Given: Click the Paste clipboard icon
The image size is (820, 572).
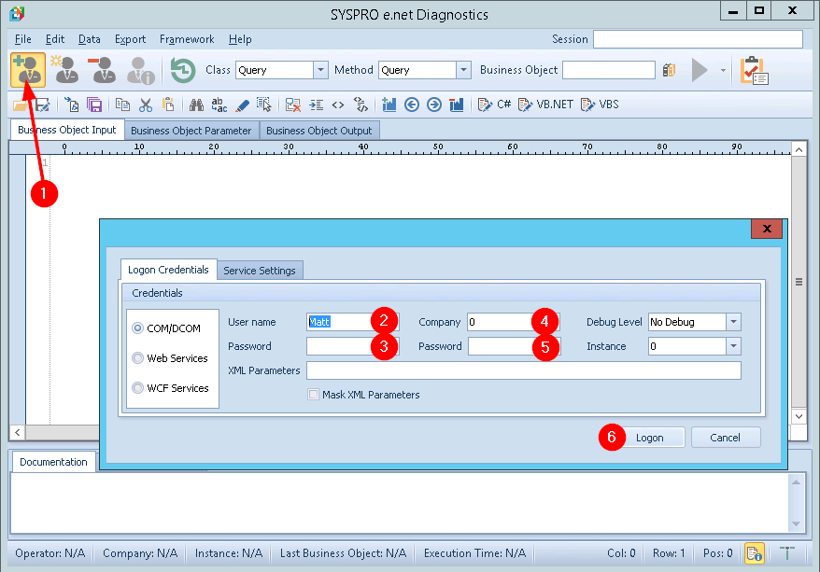Looking at the screenshot, I should point(168,105).
